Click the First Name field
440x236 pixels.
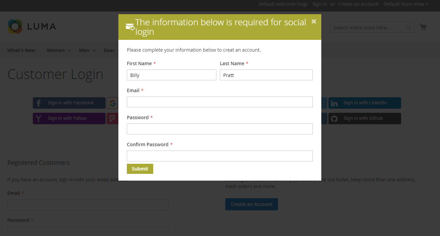[x=171, y=75]
